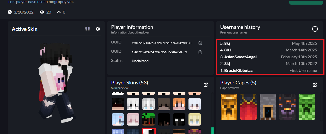Click the 3/10/2022 date text
The height and width of the screenshot is (134, 326).
(24, 12)
